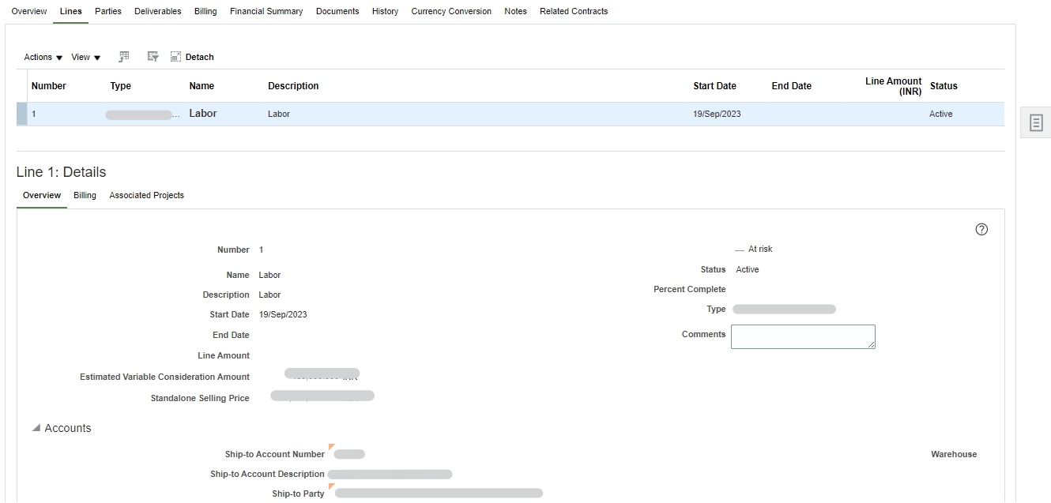Image resolution: width=1051 pixels, height=503 pixels.
Task: Click the Query By Example filter icon
Action: 153,56
